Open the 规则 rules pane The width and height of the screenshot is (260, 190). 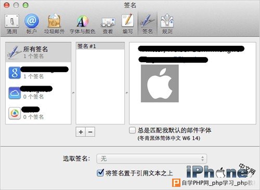[167, 24]
